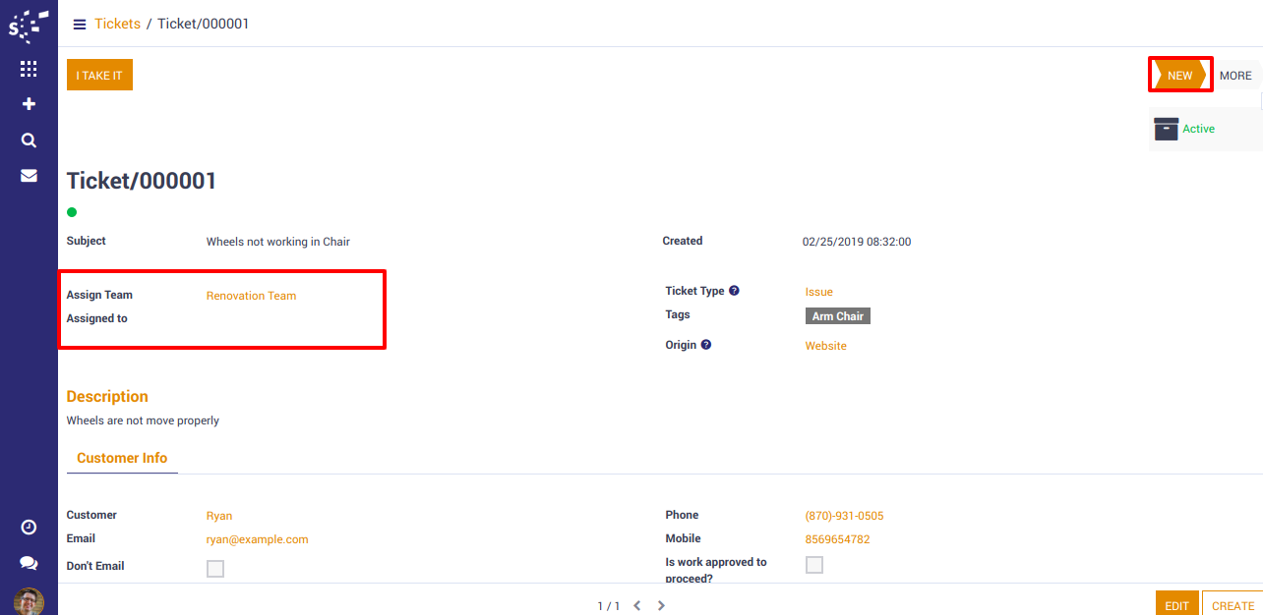
Task: Click the Ticket Type help icon
Action: pyautogui.click(x=734, y=291)
